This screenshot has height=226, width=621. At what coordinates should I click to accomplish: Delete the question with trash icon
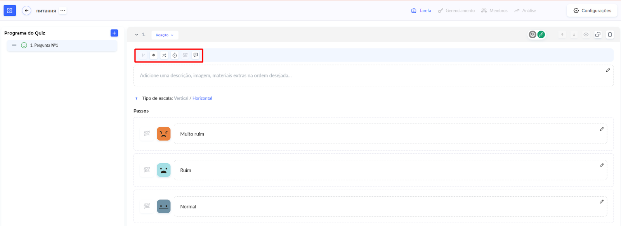[610, 34]
